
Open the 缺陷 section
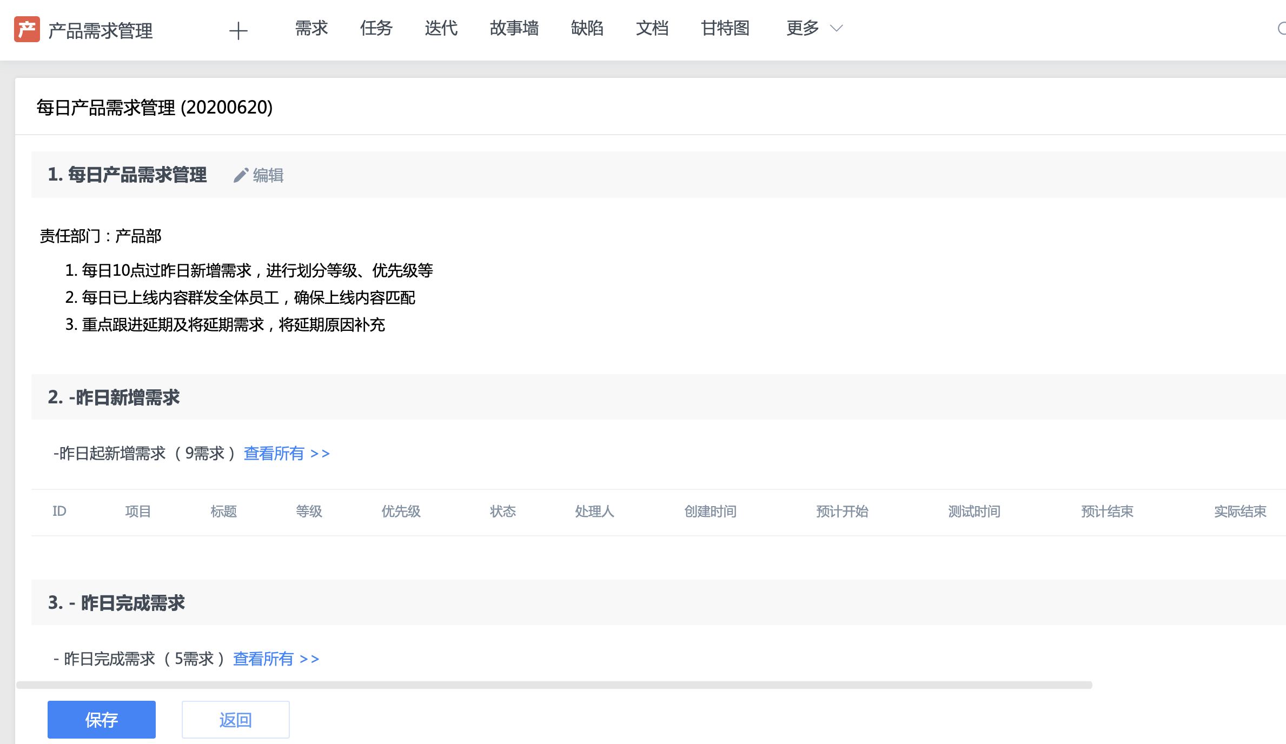point(587,29)
